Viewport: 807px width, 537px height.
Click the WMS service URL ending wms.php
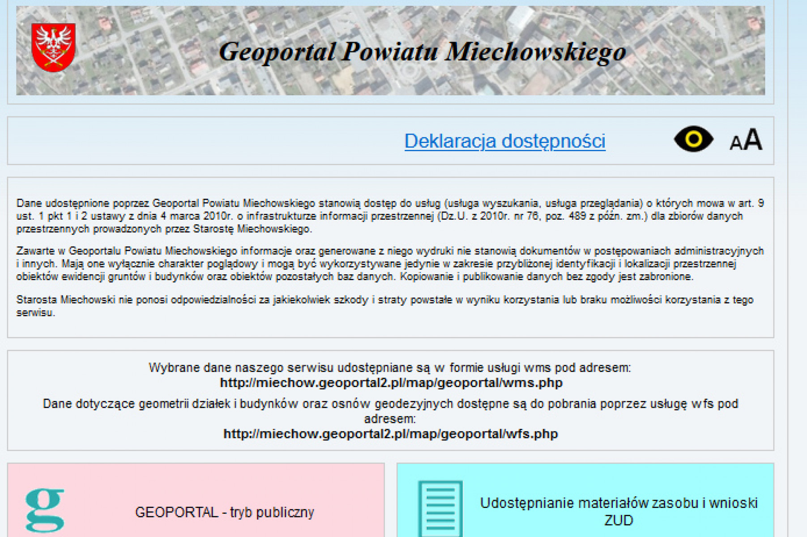(391, 383)
